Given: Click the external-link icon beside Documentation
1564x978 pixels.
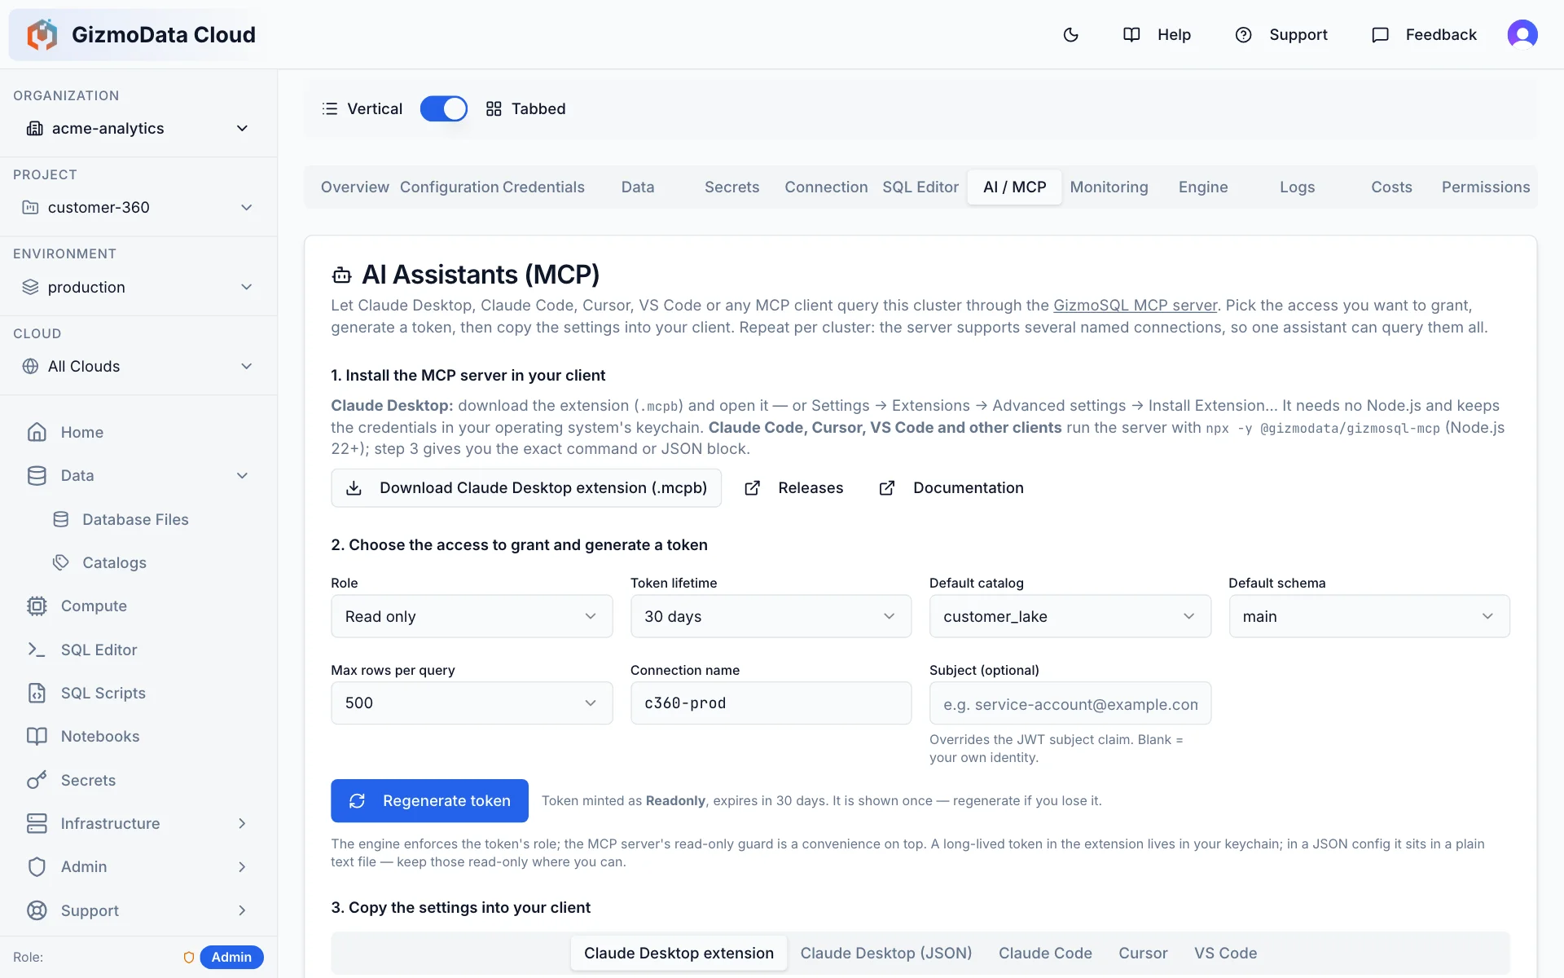Looking at the screenshot, I should 887,487.
